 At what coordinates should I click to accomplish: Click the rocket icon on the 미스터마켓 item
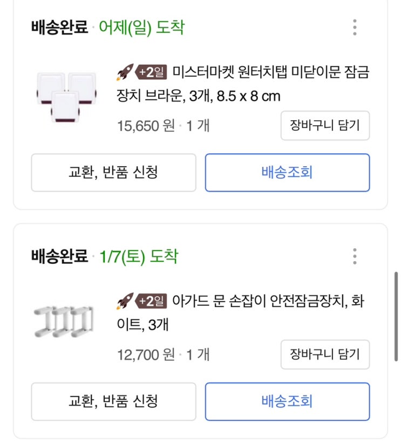pos(125,72)
